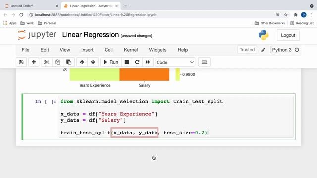317x178 pixels.
Task: Open Chrome profile avatar
Action: [x=304, y=15]
